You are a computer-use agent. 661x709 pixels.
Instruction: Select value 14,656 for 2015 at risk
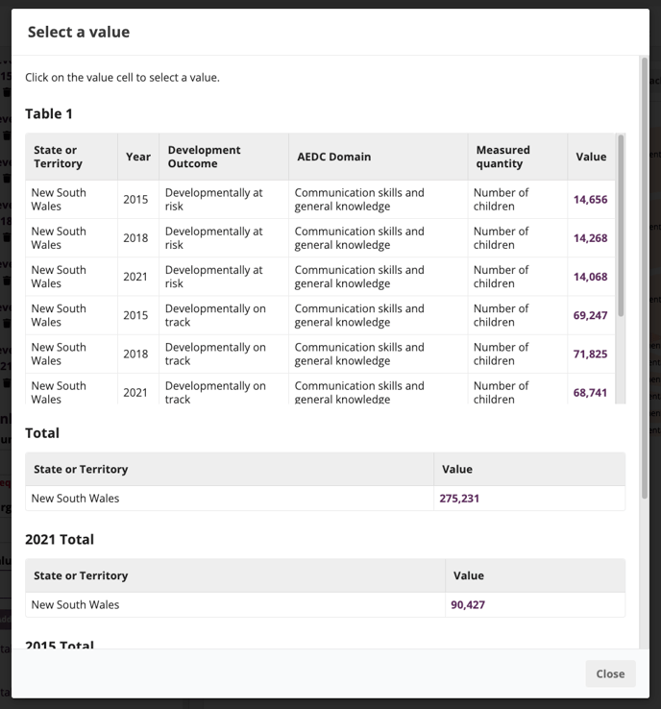tap(590, 200)
